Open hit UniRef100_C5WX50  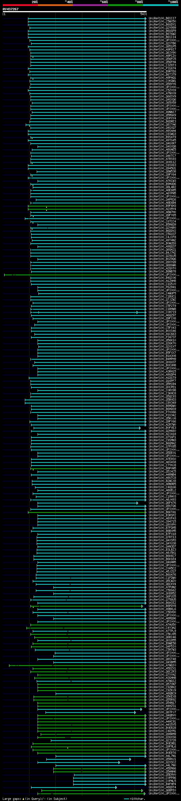pyautogui.click(x=162, y=22)
